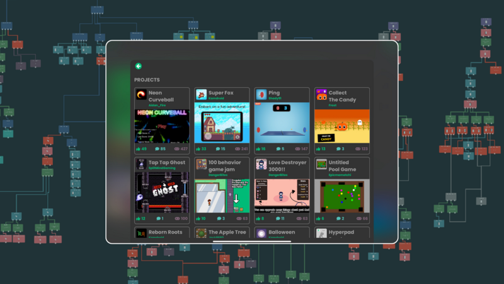The height and width of the screenshot is (284, 504).
Task: Click the Balloween app icon
Action: pos(261,233)
